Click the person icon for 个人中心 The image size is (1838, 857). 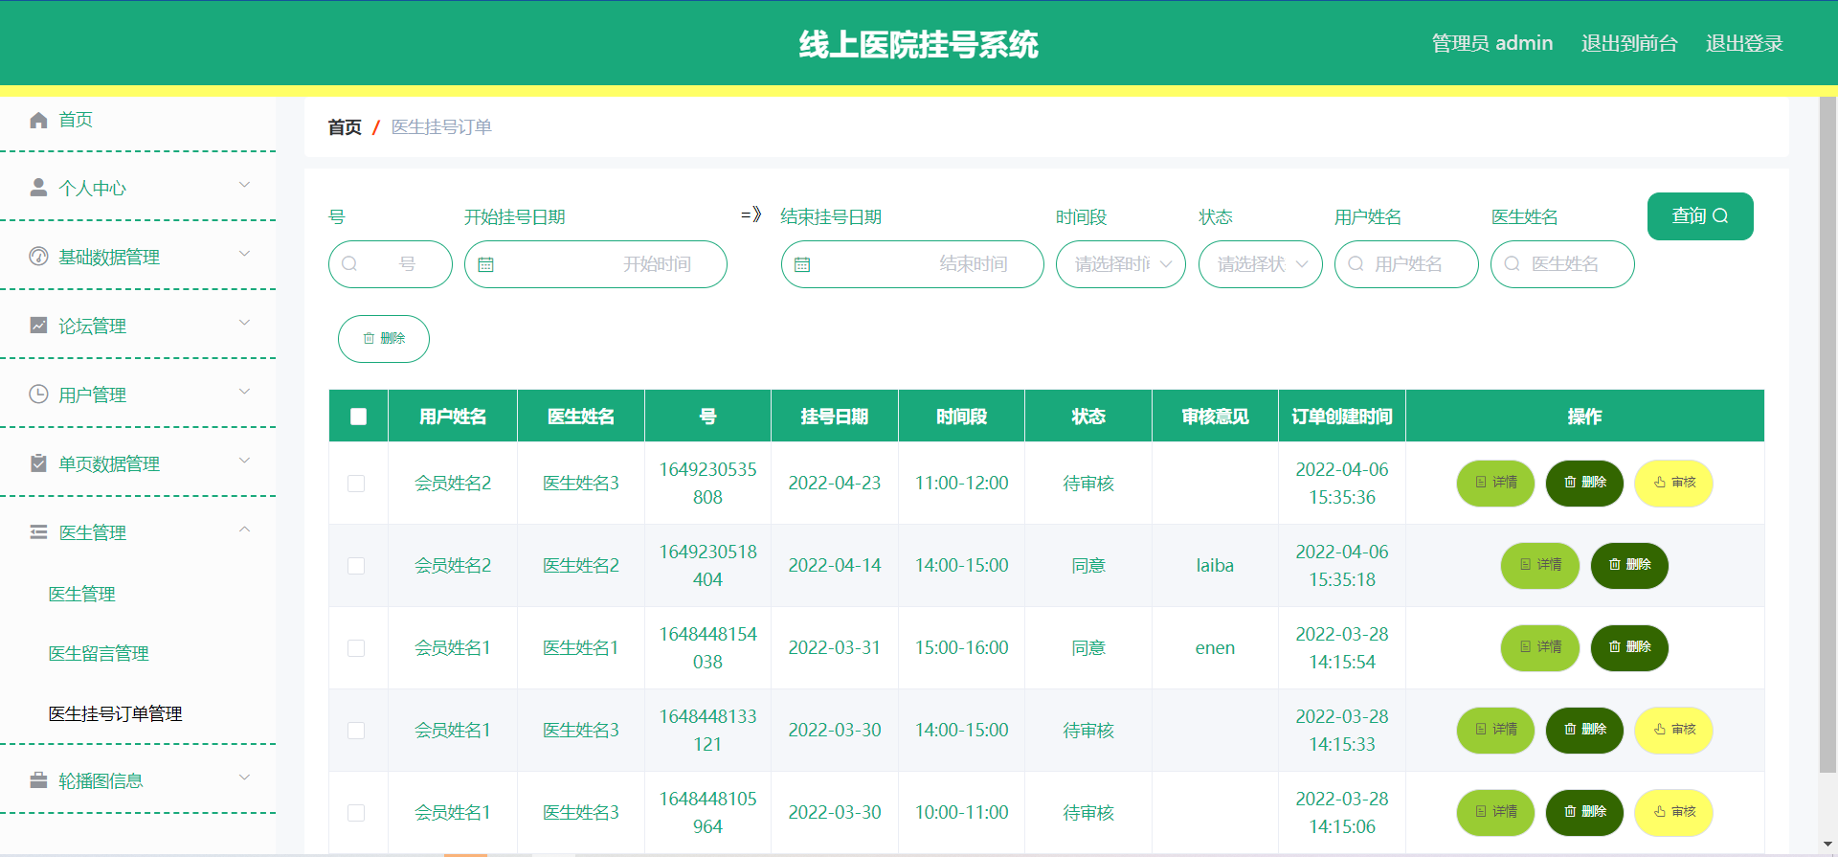[38, 188]
